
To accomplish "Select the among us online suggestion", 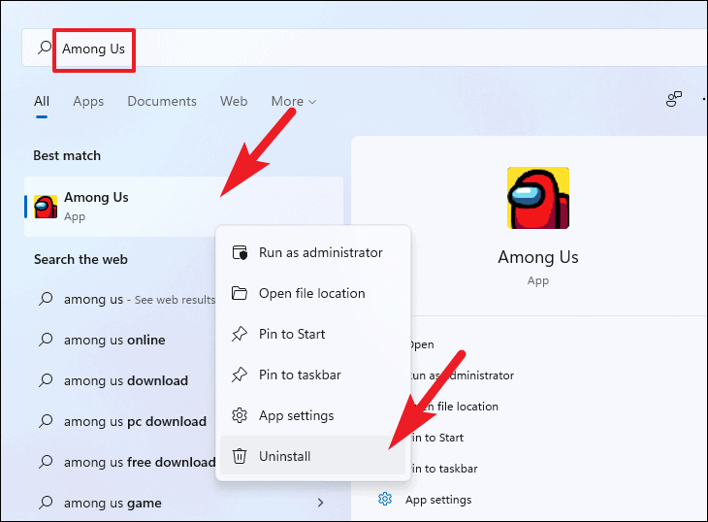I will coord(114,340).
